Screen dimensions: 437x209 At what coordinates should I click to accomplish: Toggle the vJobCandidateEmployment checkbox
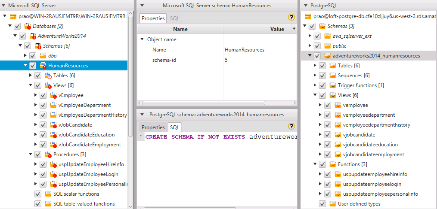43,145
